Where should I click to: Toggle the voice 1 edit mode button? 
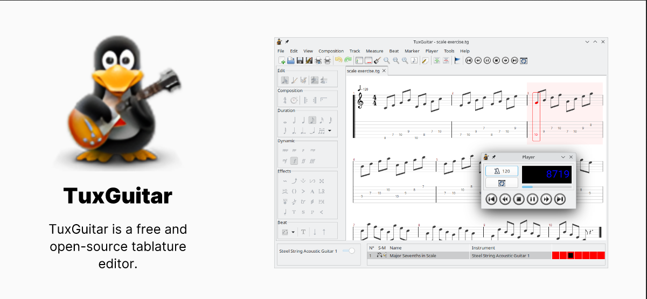315,80
